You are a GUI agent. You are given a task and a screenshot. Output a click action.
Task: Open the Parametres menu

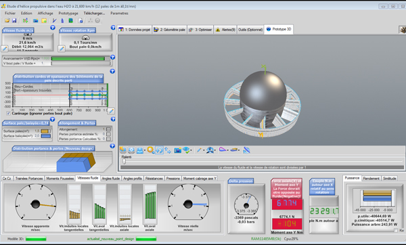click(119, 14)
